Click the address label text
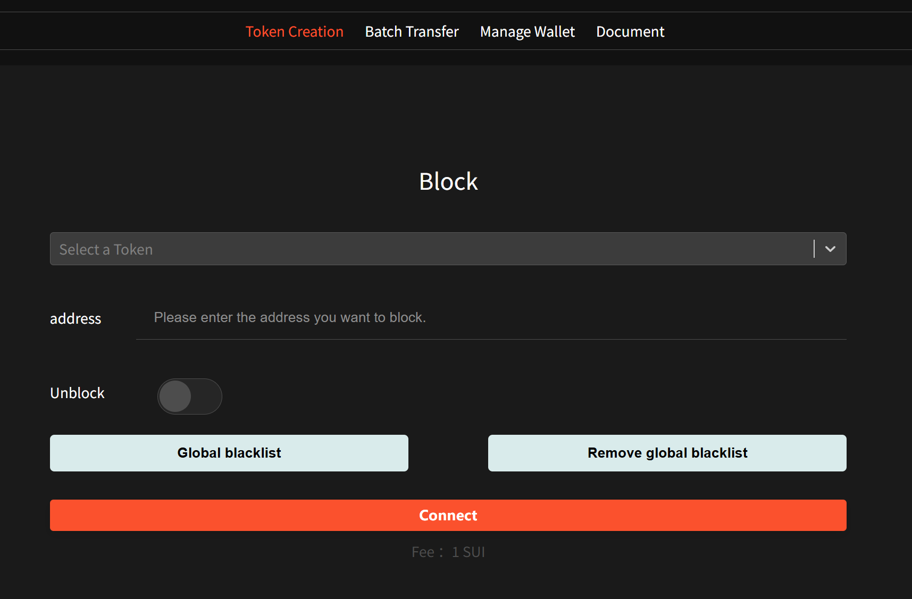This screenshot has height=599, width=912. click(x=75, y=318)
